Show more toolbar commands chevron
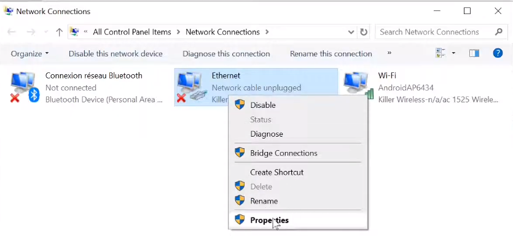This screenshot has height=239, width=513. [x=390, y=53]
